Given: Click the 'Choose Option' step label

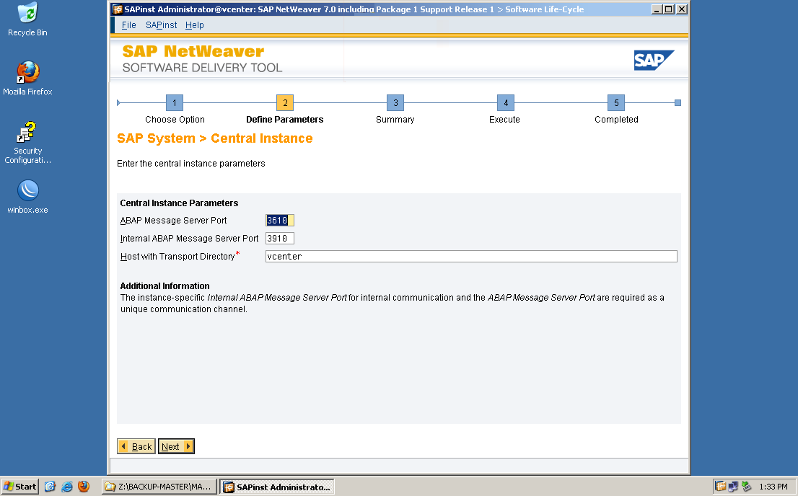Looking at the screenshot, I should pyautogui.click(x=175, y=120).
